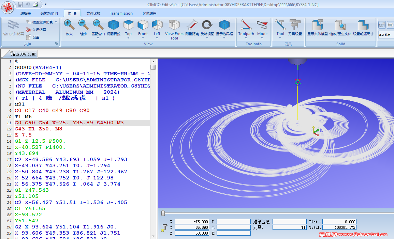
Task: Expand the 文件 group dialog launcher
Action: coord(57,44)
